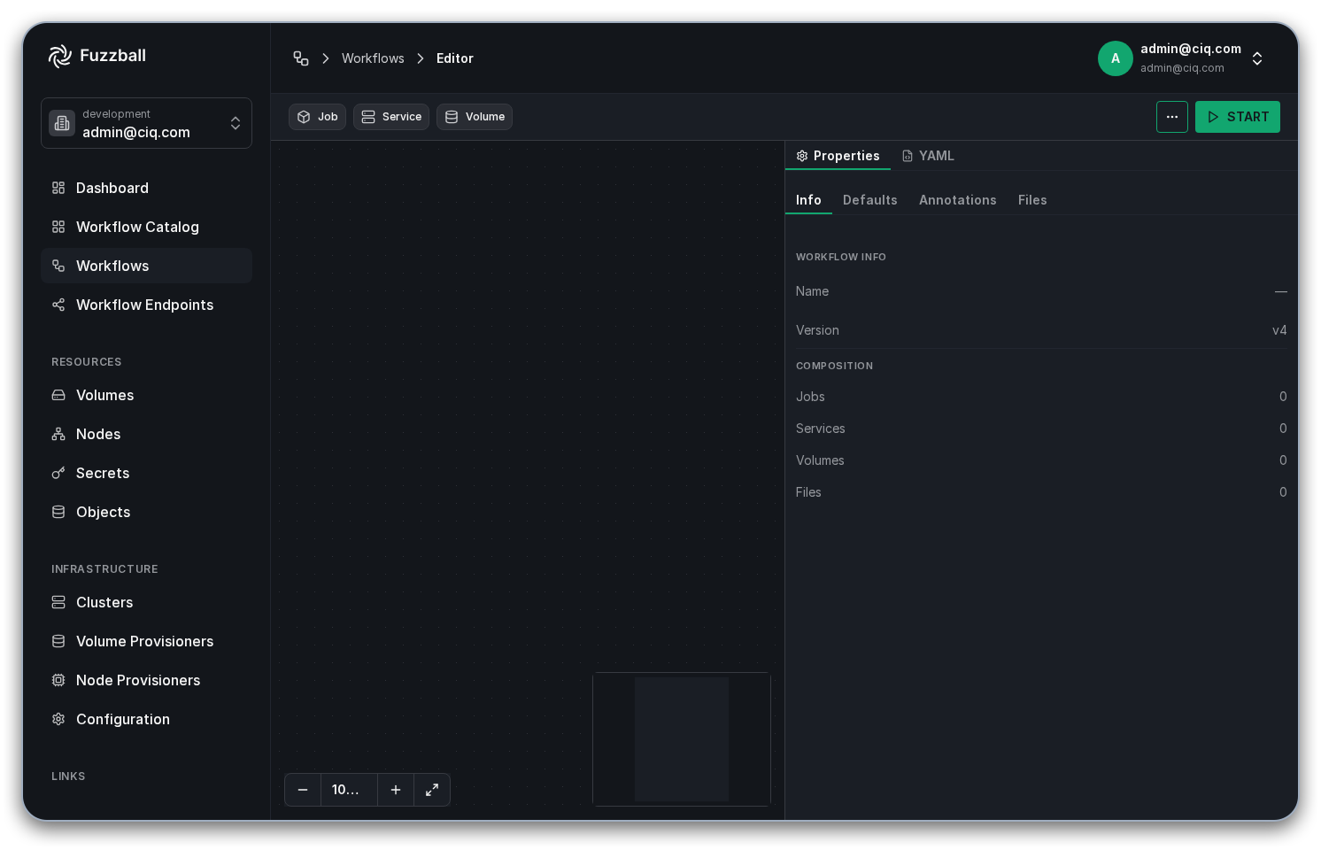The image size is (1321, 850).
Task: Open the admin@ciq.com account menu
Action: coord(1181,58)
